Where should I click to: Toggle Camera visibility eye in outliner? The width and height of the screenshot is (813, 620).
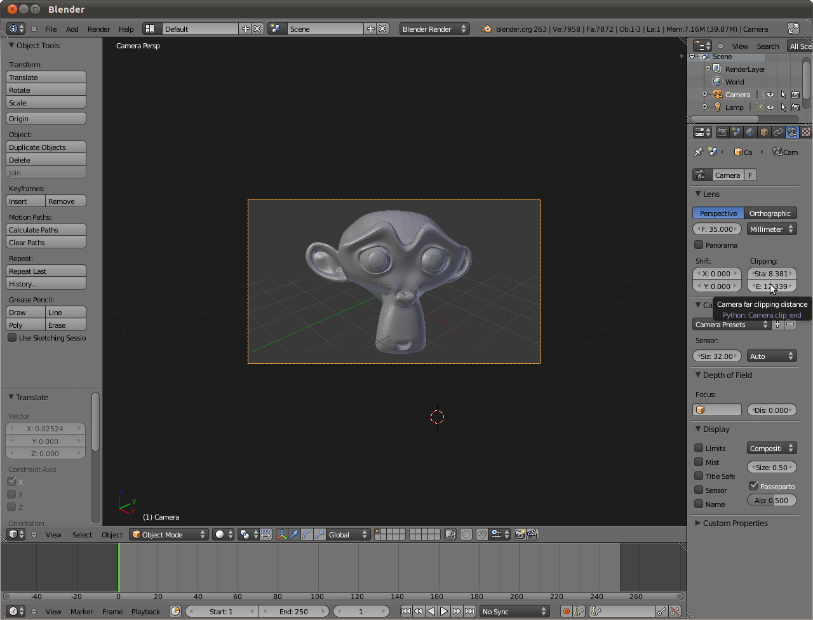(770, 94)
